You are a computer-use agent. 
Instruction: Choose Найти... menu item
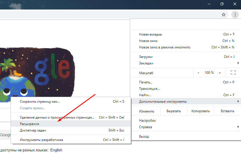point(186,95)
